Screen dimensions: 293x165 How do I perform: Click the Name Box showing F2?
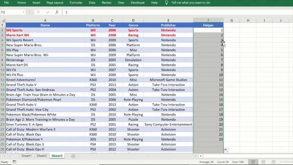point(11,12)
